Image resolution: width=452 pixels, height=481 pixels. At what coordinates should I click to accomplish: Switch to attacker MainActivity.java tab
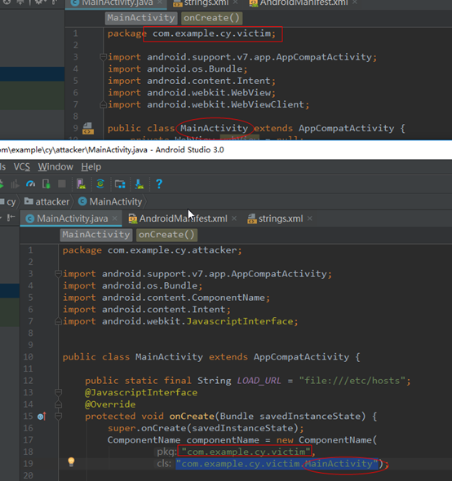coord(71,218)
